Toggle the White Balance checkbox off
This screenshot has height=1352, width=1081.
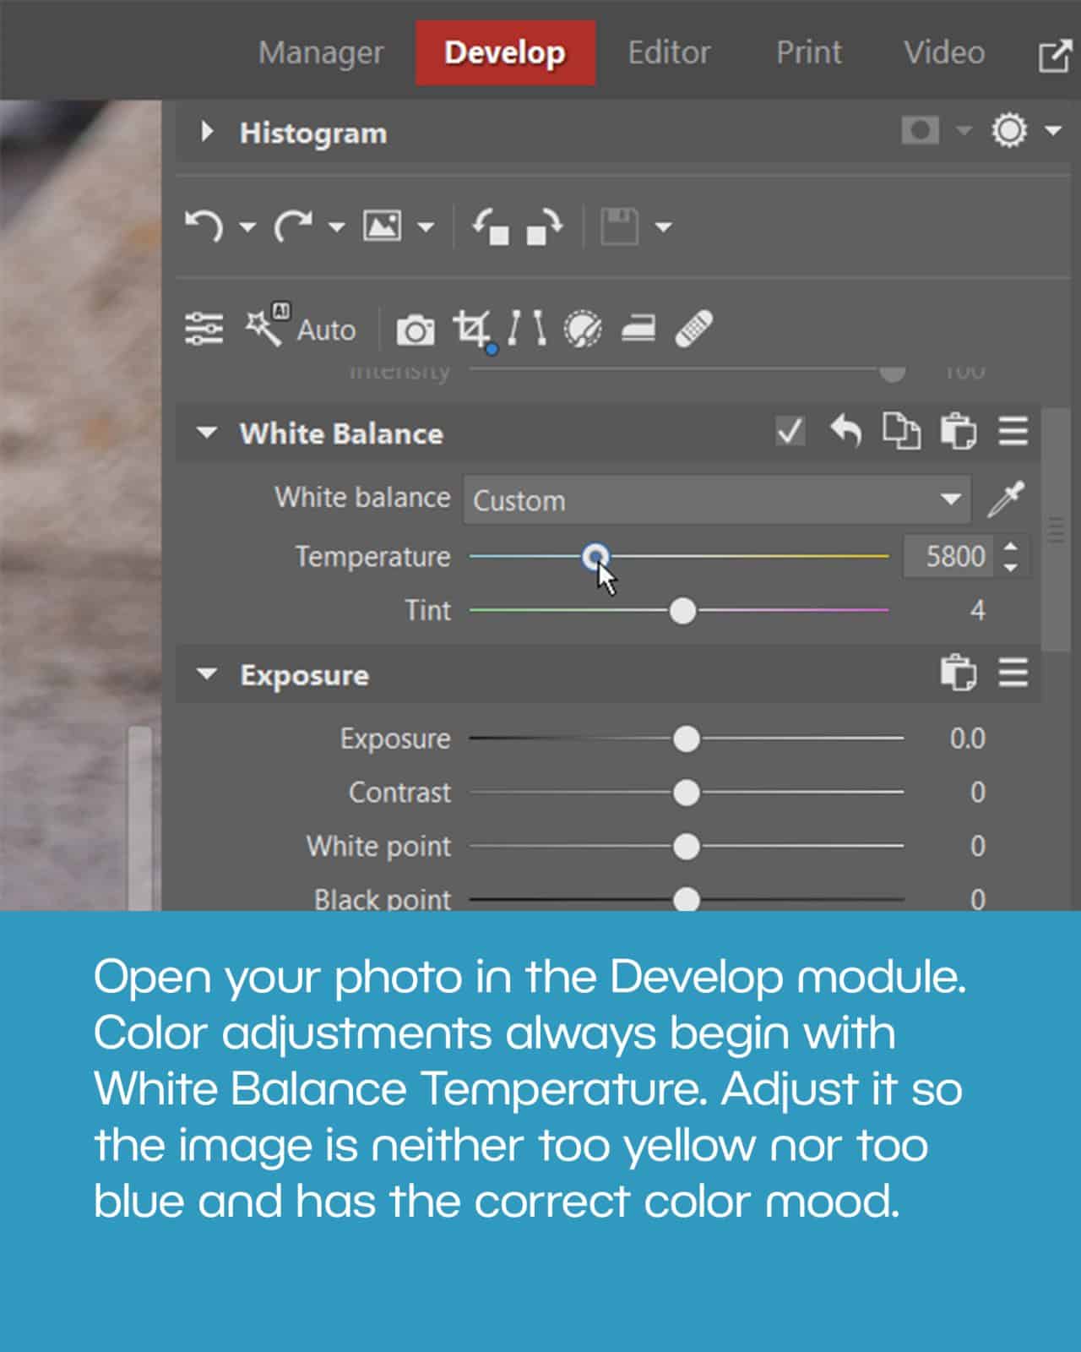click(x=790, y=432)
